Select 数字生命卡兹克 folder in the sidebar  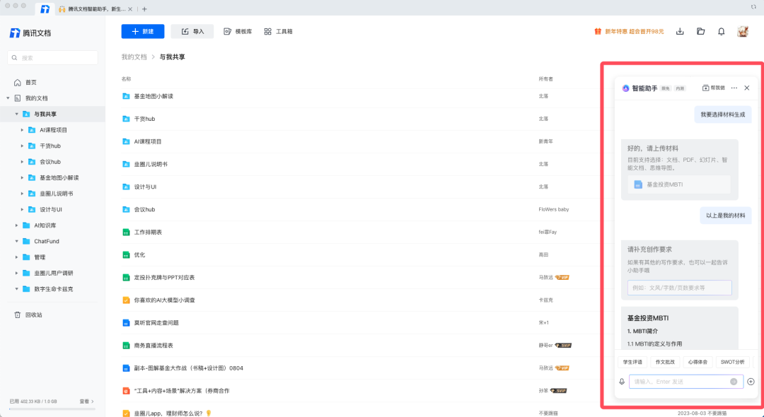pos(54,289)
